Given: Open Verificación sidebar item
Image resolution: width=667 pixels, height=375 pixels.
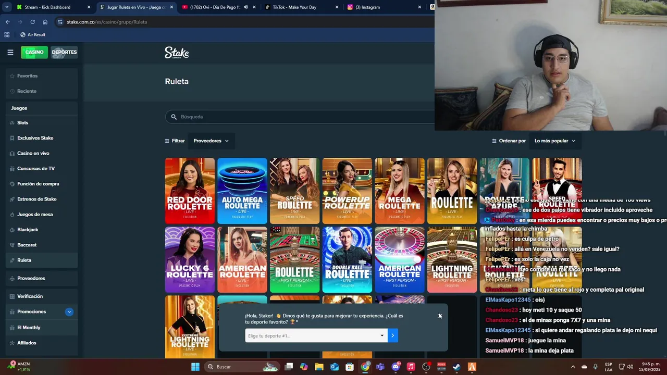Looking at the screenshot, I should [x=42, y=296].
